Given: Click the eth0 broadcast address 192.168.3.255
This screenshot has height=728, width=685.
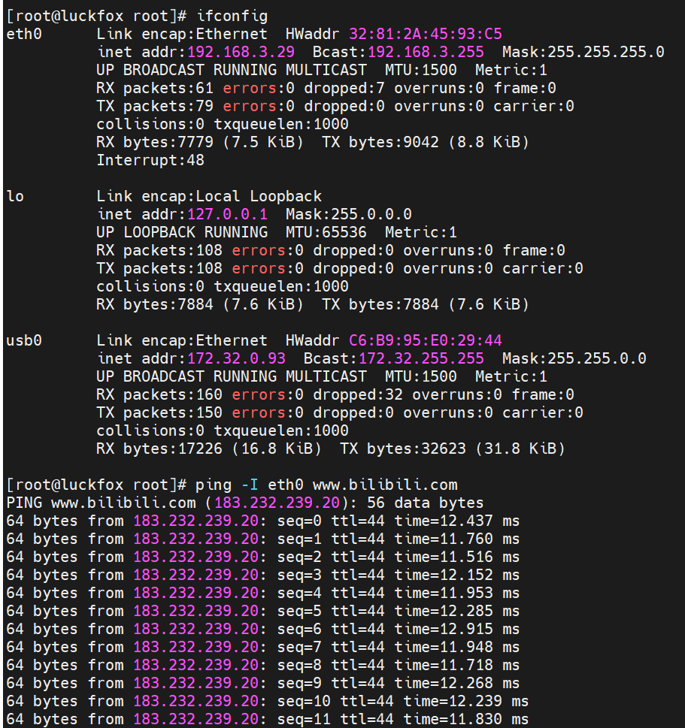Looking at the screenshot, I should (426, 52).
